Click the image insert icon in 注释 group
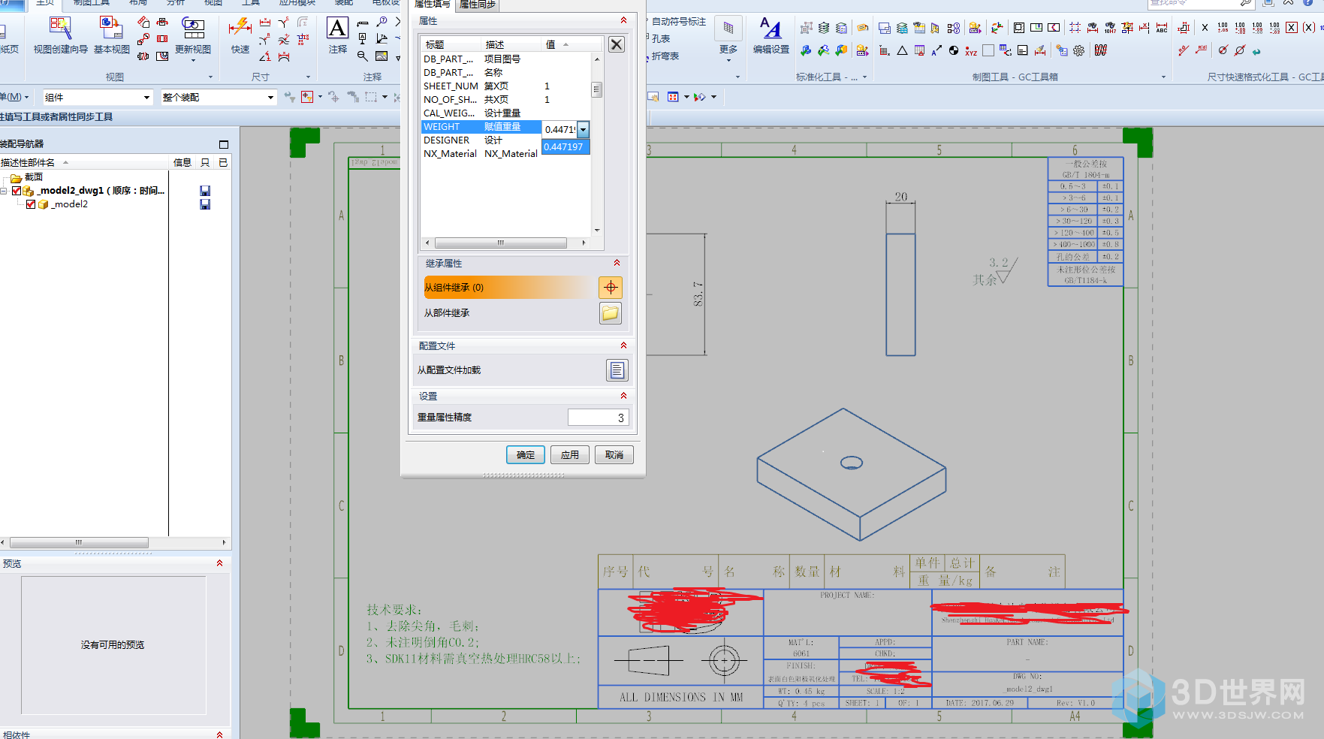1324x739 pixels. pyautogui.click(x=382, y=56)
